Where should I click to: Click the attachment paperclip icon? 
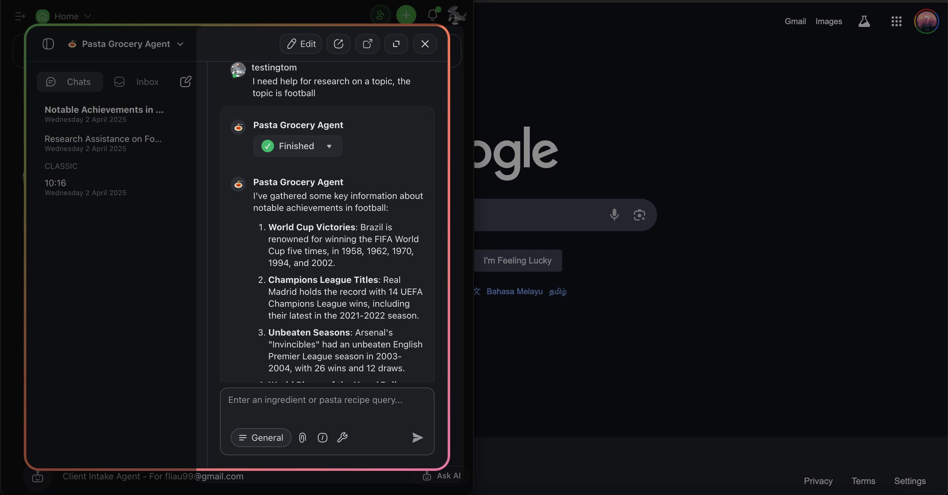point(302,438)
